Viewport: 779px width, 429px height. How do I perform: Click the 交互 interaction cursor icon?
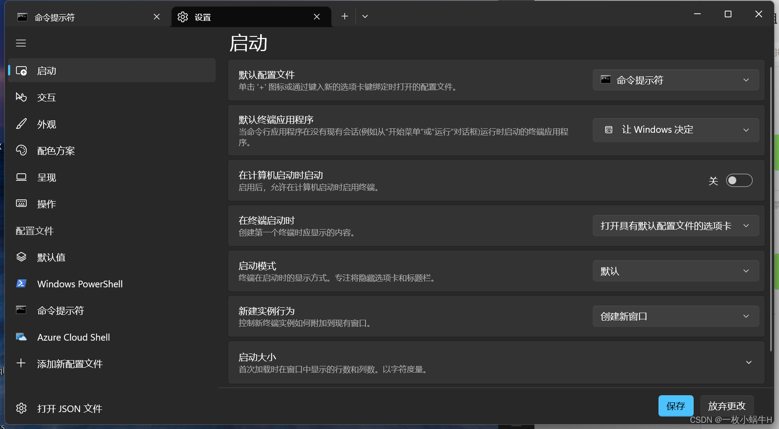[x=21, y=97]
